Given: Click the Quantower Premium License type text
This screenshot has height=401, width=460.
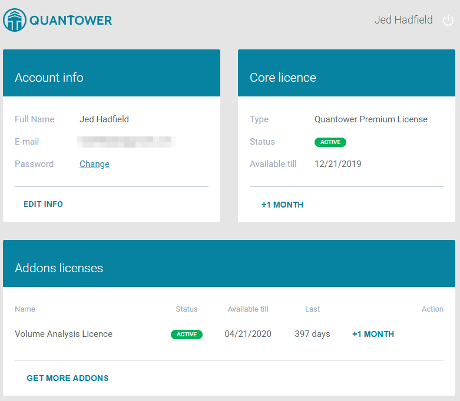Looking at the screenshot, I should click(x=370, y=119).
